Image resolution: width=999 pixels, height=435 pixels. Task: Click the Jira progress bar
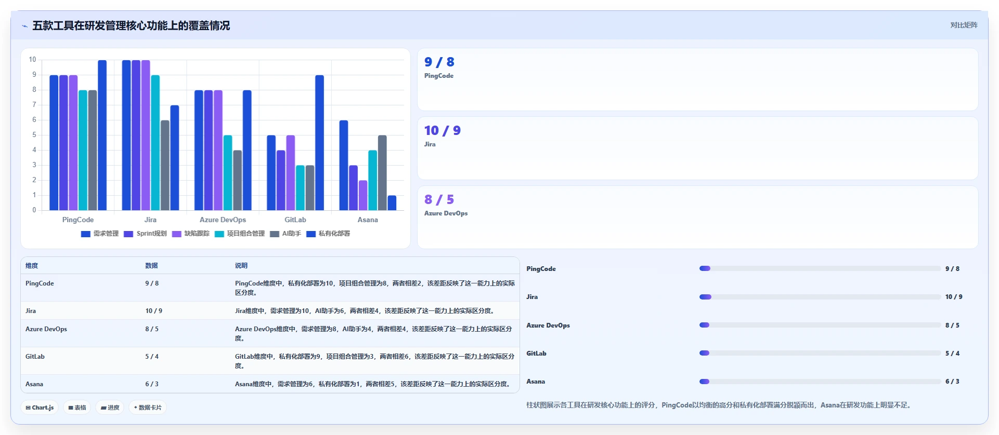(x=820, y=297)
